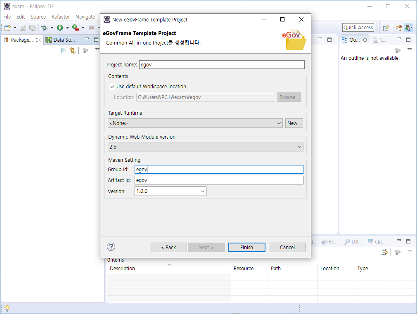Click the Save disk icon in toolbar
This screenshot has height=314, width=417.
coord(23,28)
